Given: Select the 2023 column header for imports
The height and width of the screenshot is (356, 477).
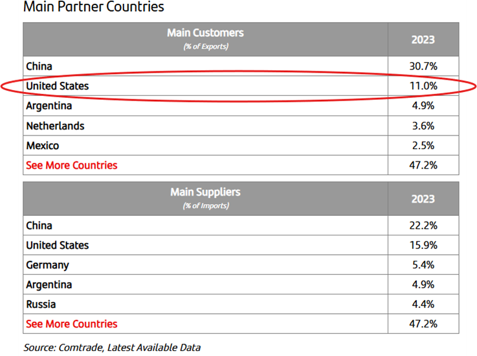Looking at the screenshot, I should pyautogui.click(x=423, y=198).
